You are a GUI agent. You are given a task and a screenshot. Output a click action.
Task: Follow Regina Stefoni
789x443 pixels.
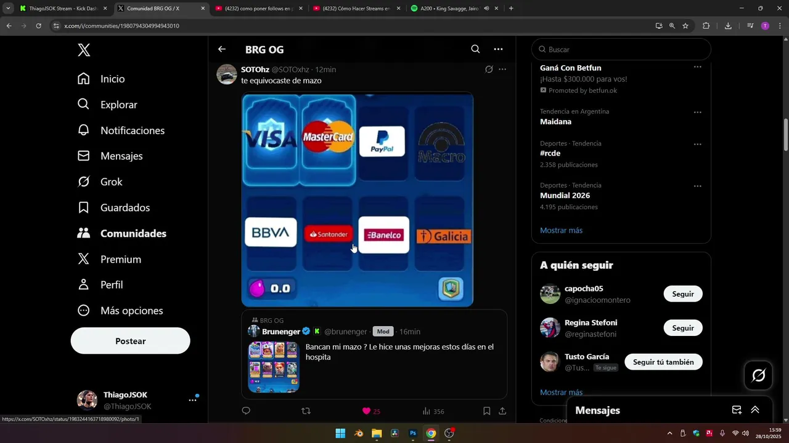(x=683, y=328)
